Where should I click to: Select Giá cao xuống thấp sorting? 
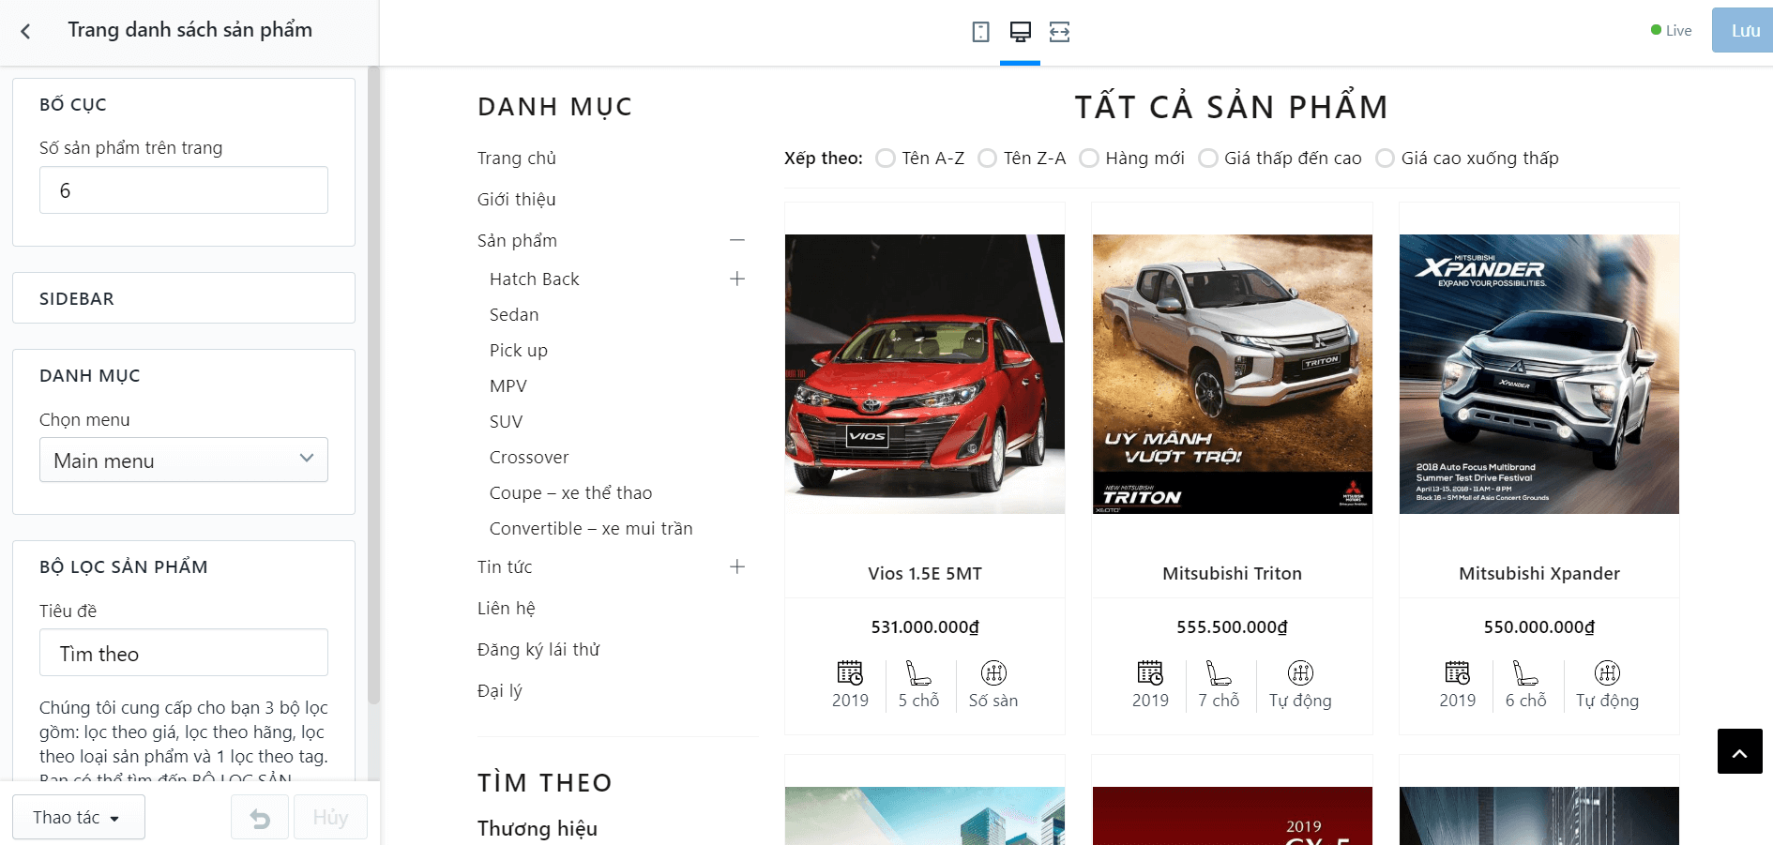[1385, 158]
